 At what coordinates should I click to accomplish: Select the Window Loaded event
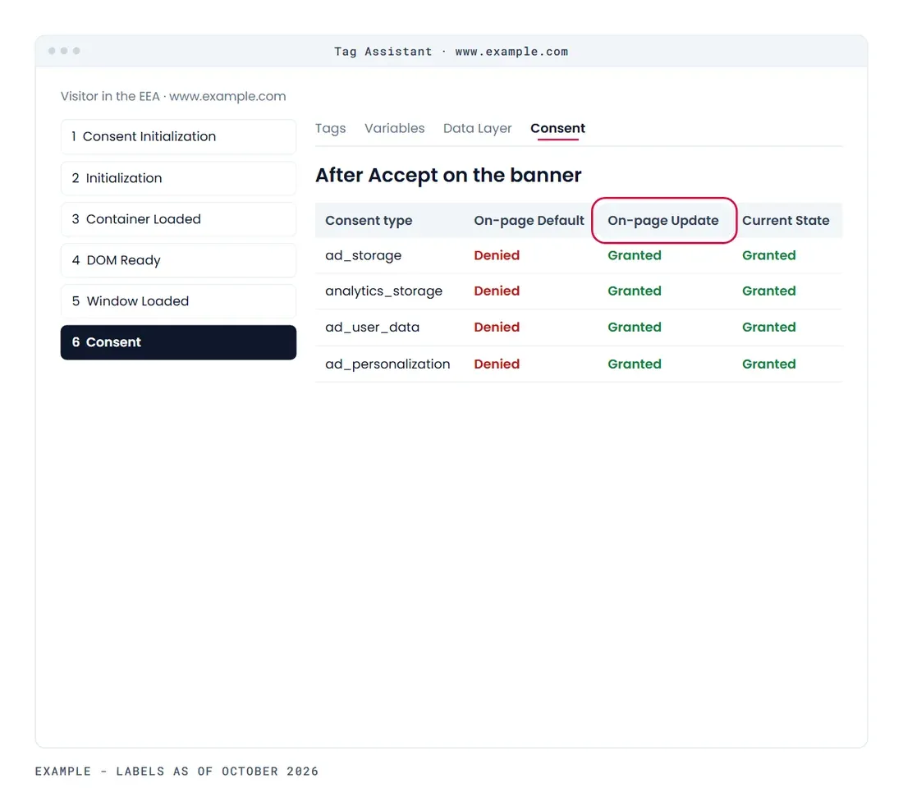point(178,301)
